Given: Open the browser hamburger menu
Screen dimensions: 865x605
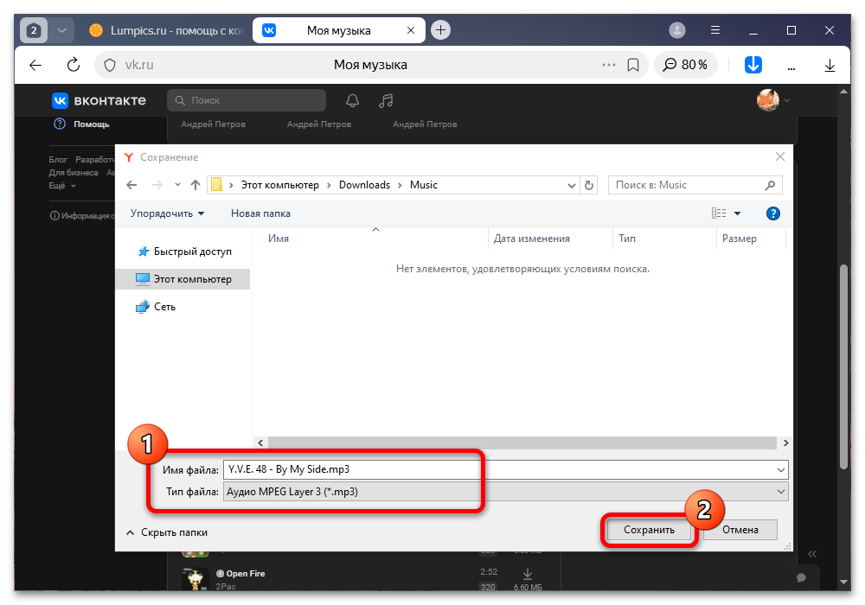Looking at the screenshot, I should [715, 29].
